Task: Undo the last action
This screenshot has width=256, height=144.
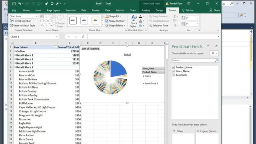Action: [20, 4]
